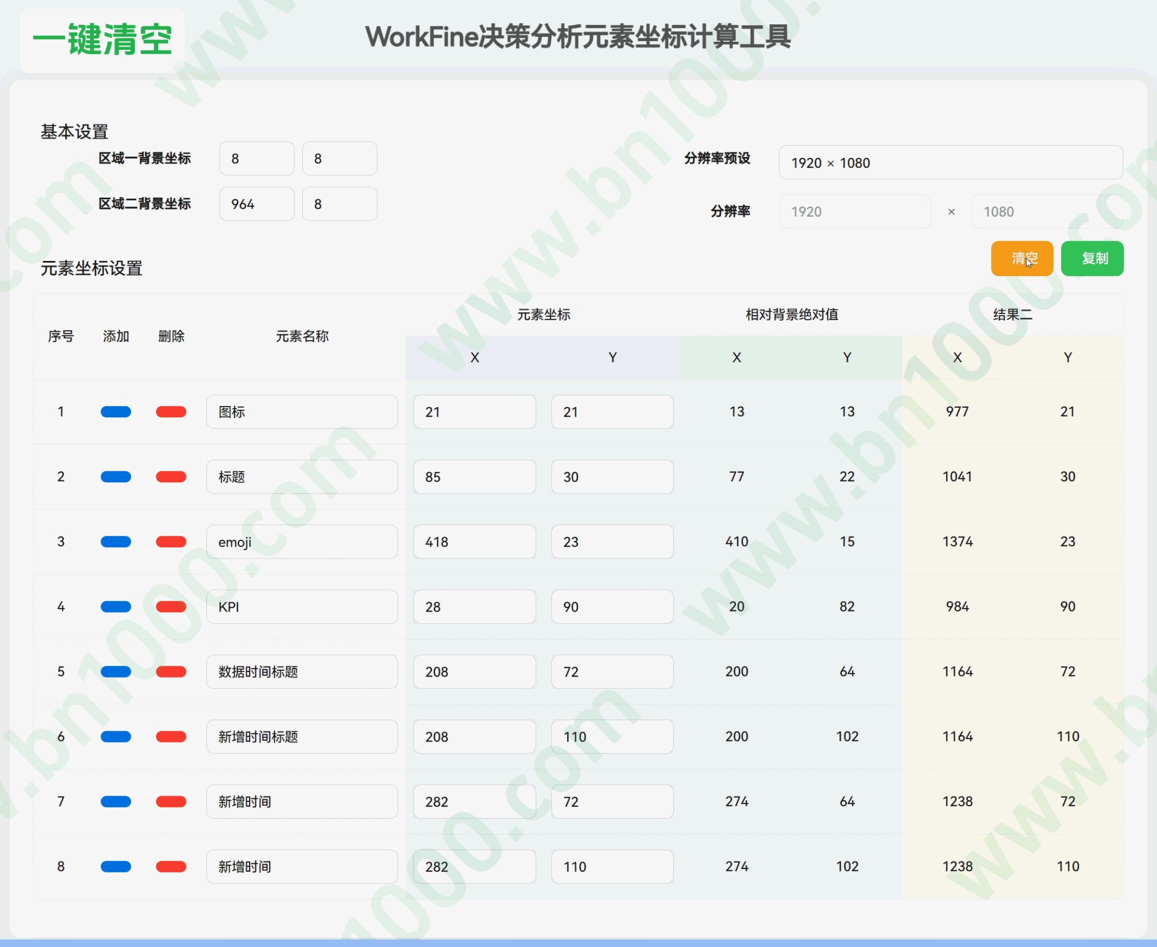Click the 区域二背景坐标 Y field
The image size is (1157, 947).
click(340, 204)
